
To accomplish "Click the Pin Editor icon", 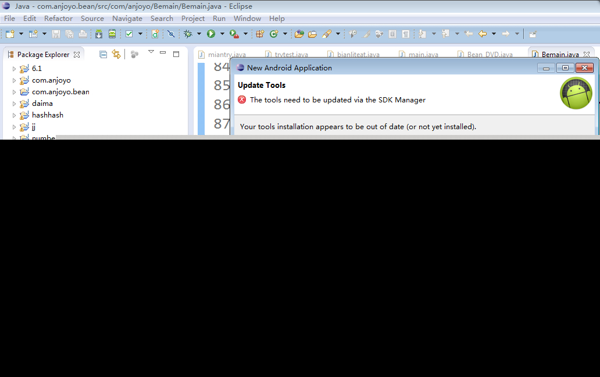I will pyautogui.click(x=533, y=34).
